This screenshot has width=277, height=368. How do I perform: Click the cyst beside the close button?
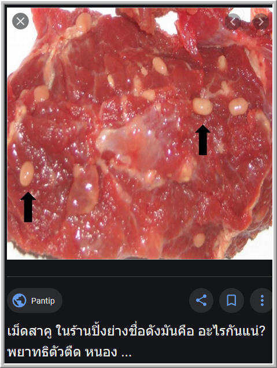pos(84,22)
